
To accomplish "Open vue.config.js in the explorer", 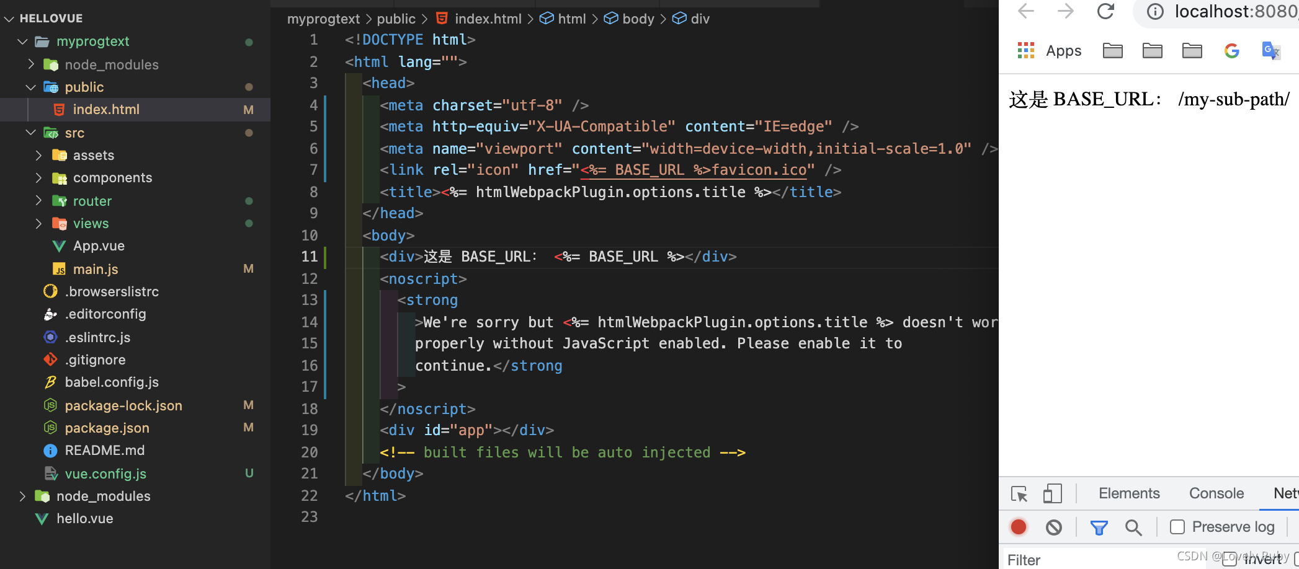I will pyautogui.click(x=135, y=474).
